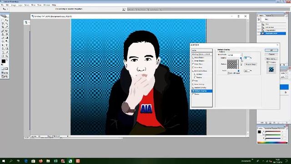Select the Slice tool
The height and width of the screenshot is (164, 291).
[x=6, y=27]
